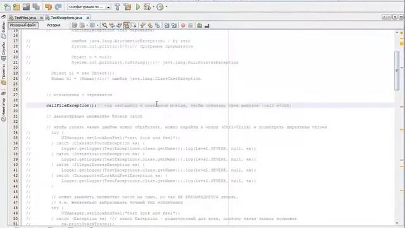Viewport: 405px width, 228px height.
Task: Toggle highlight search results
Action: tap(127, 25)
